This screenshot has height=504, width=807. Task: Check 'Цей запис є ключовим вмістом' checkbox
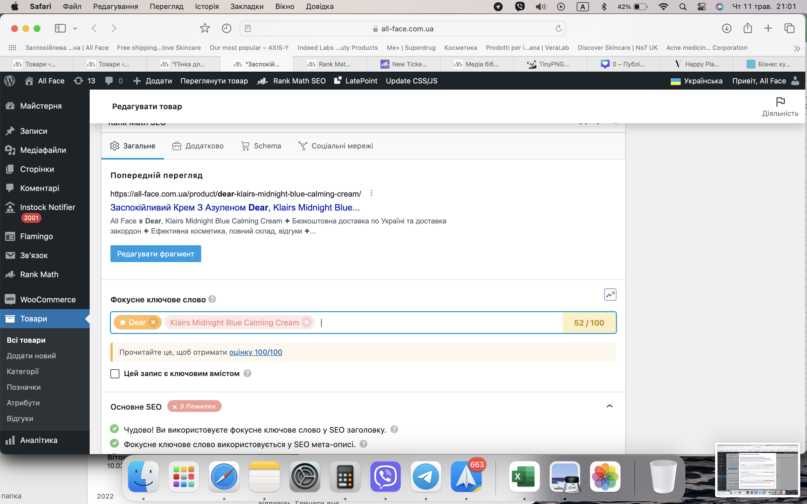pos(115,374)
